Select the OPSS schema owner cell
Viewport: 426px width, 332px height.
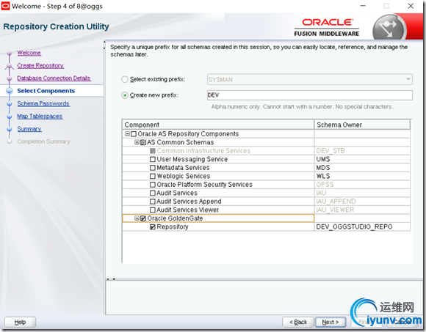[x=362, y=185]
